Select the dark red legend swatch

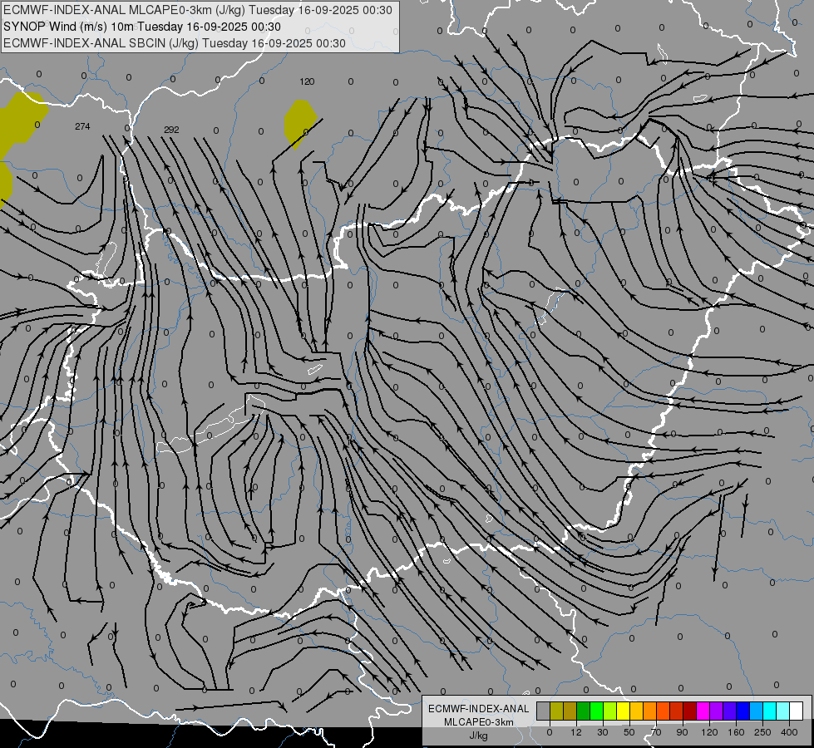click(690, 711)
